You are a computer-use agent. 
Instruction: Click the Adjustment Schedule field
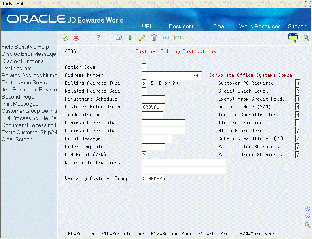[x=153, y=99]
